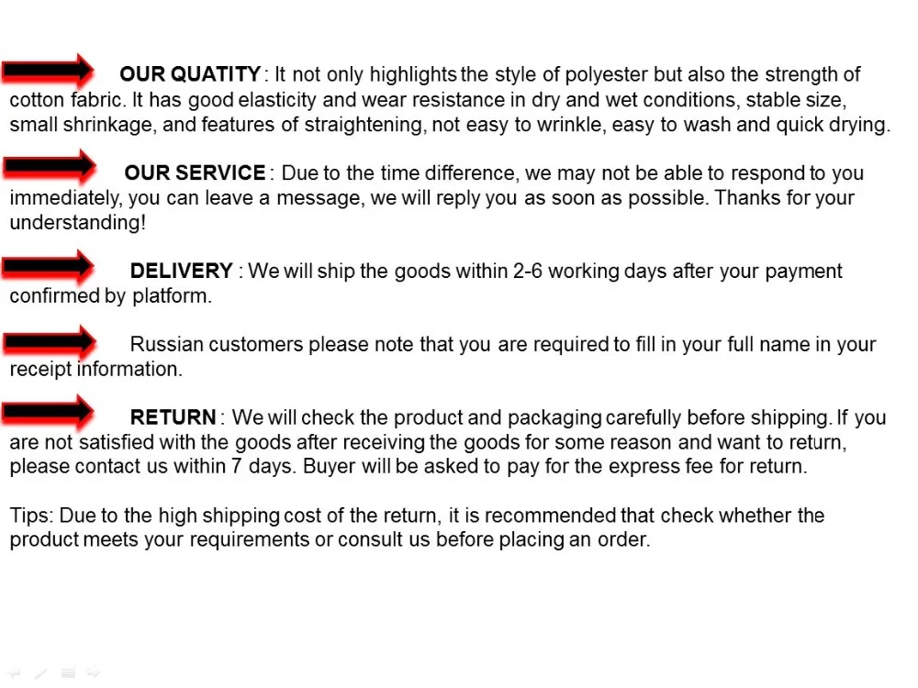Click the 'Thanks for your understanding!' text
The width and height of the screenshot is (918, 688).
coord(432,210)
